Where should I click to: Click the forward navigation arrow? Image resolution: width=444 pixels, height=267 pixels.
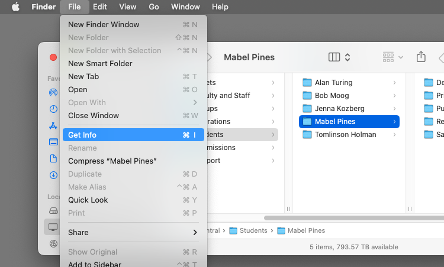point(210,57)
